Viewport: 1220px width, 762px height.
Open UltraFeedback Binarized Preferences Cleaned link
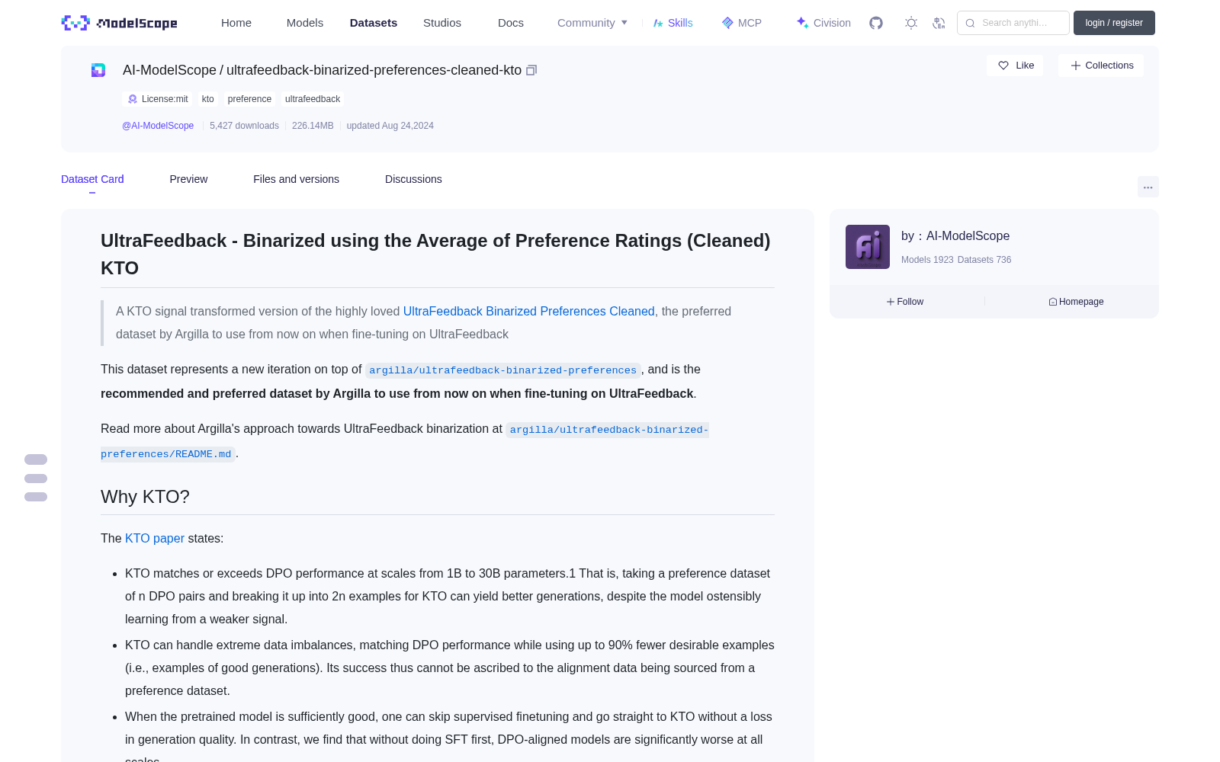528,311
